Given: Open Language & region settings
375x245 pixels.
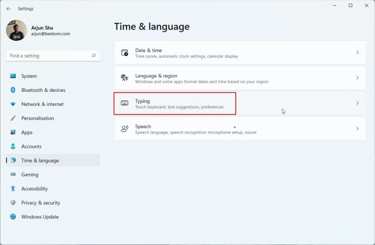Looking at the screenshot, I should (x=240, y=78).
